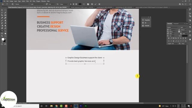The width and height of the screenshot is (192, 108).
Task: Select the Move tool
Action: pyautogui.click(x=2, y=10)
